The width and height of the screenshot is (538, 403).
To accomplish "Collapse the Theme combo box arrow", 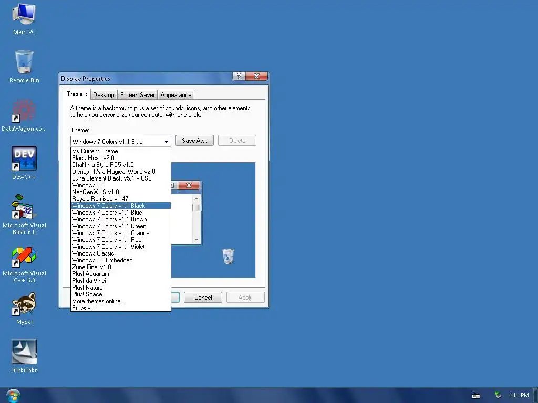I will tap(166, 142).
